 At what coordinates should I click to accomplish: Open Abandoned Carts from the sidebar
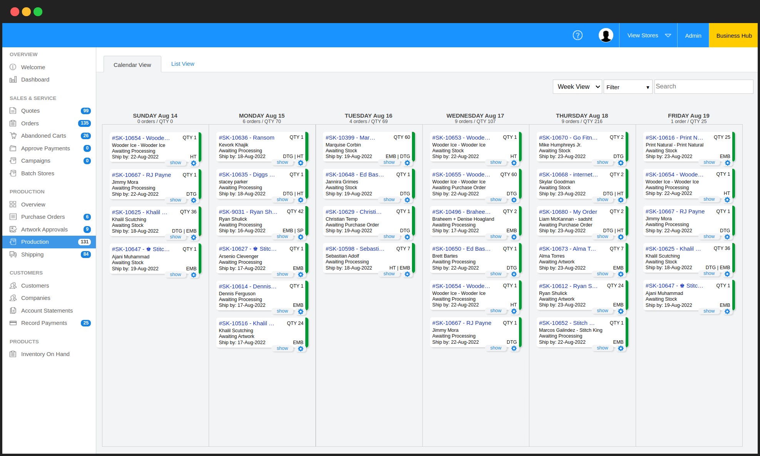43,136
